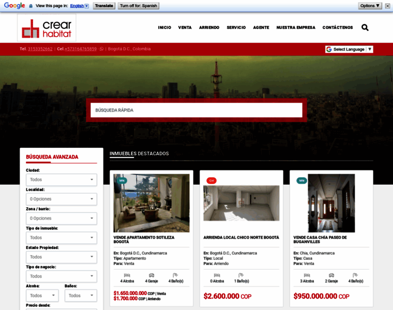Open the Sotileza apartment photo
This screenshot has width=393, height=310.
(152, 203)
